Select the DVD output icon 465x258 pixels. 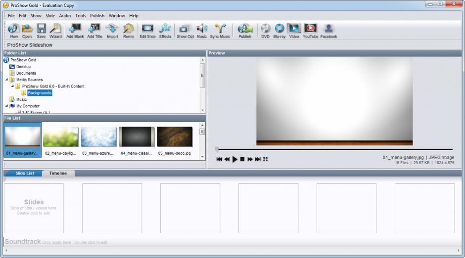[266, 31]
